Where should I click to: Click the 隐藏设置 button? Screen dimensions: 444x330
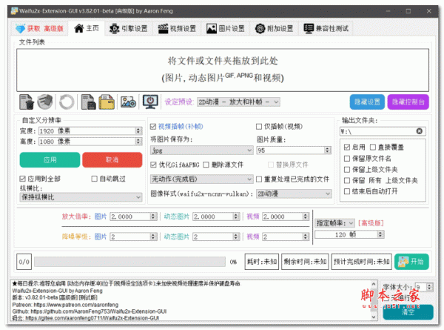(367, 102)
